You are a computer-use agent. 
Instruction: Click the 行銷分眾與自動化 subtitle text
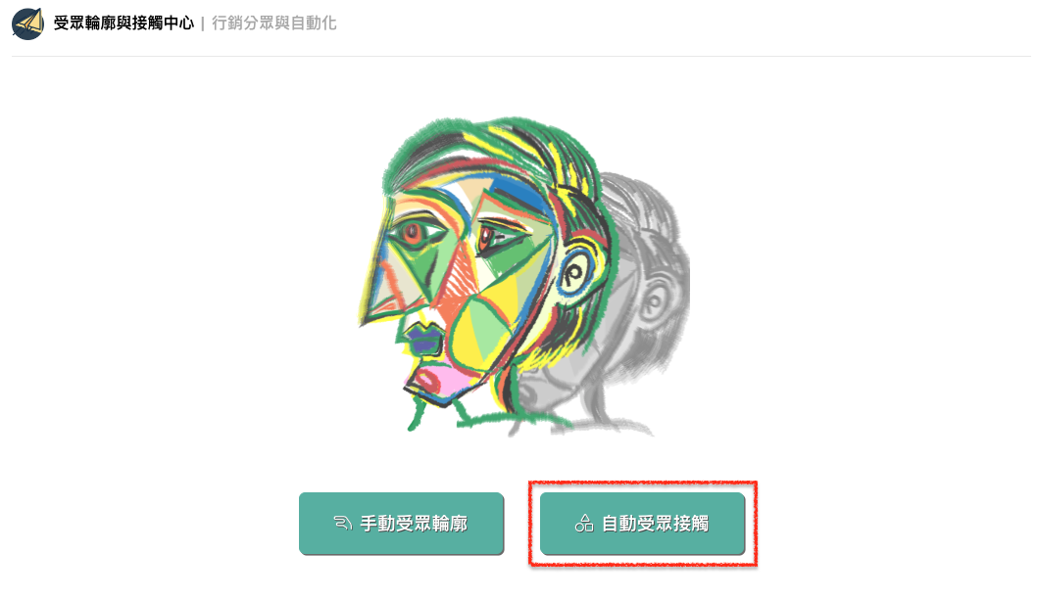[273, 23]
